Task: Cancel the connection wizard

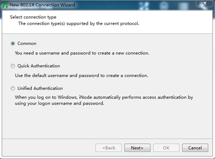Action: click(195, 148)
